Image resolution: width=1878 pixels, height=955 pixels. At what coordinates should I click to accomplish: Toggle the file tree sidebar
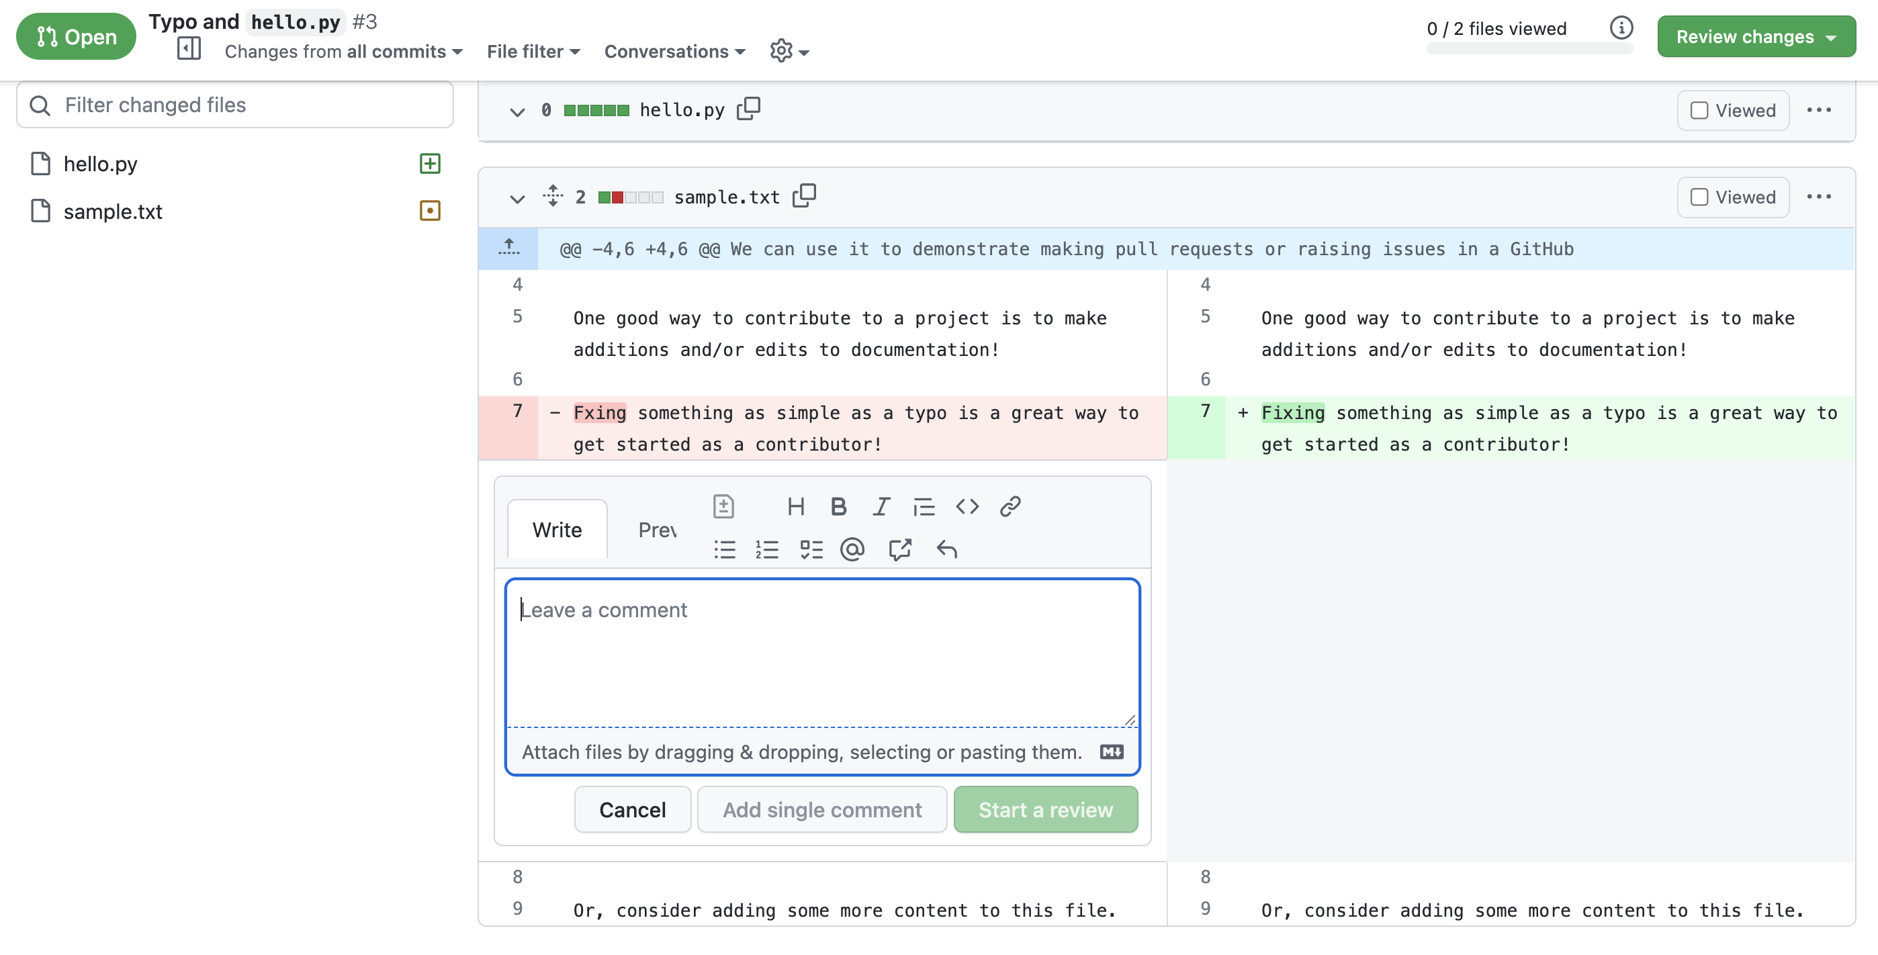coord(189,49)
